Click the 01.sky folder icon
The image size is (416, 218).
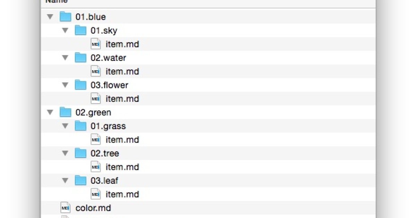pos(81,30)
